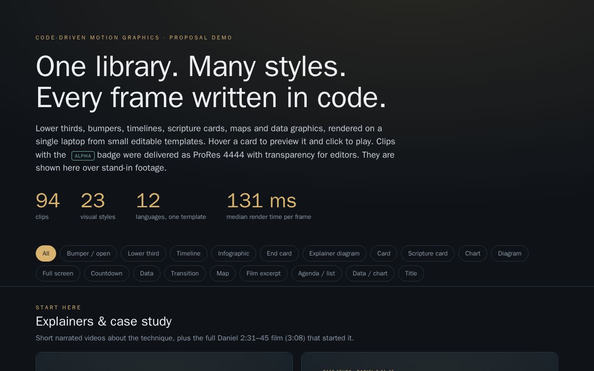Image resolution: width=594 pixels, height=371 pixels.
Task: Select the End card filter
Action: (279, 253)
